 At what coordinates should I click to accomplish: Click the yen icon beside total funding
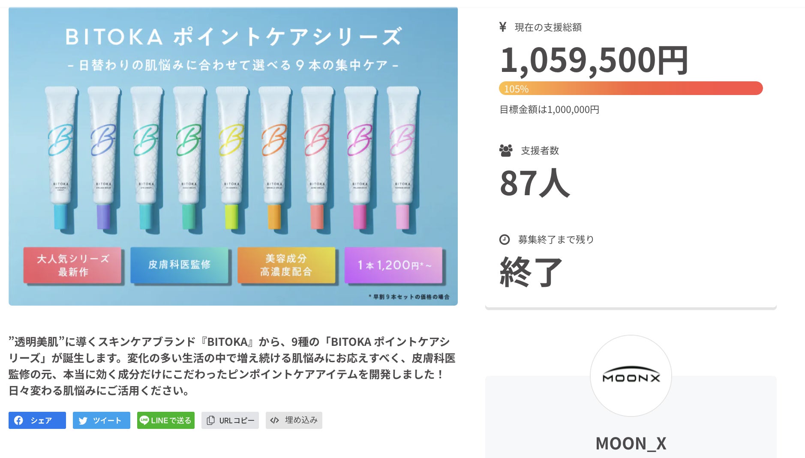(503, 27)
